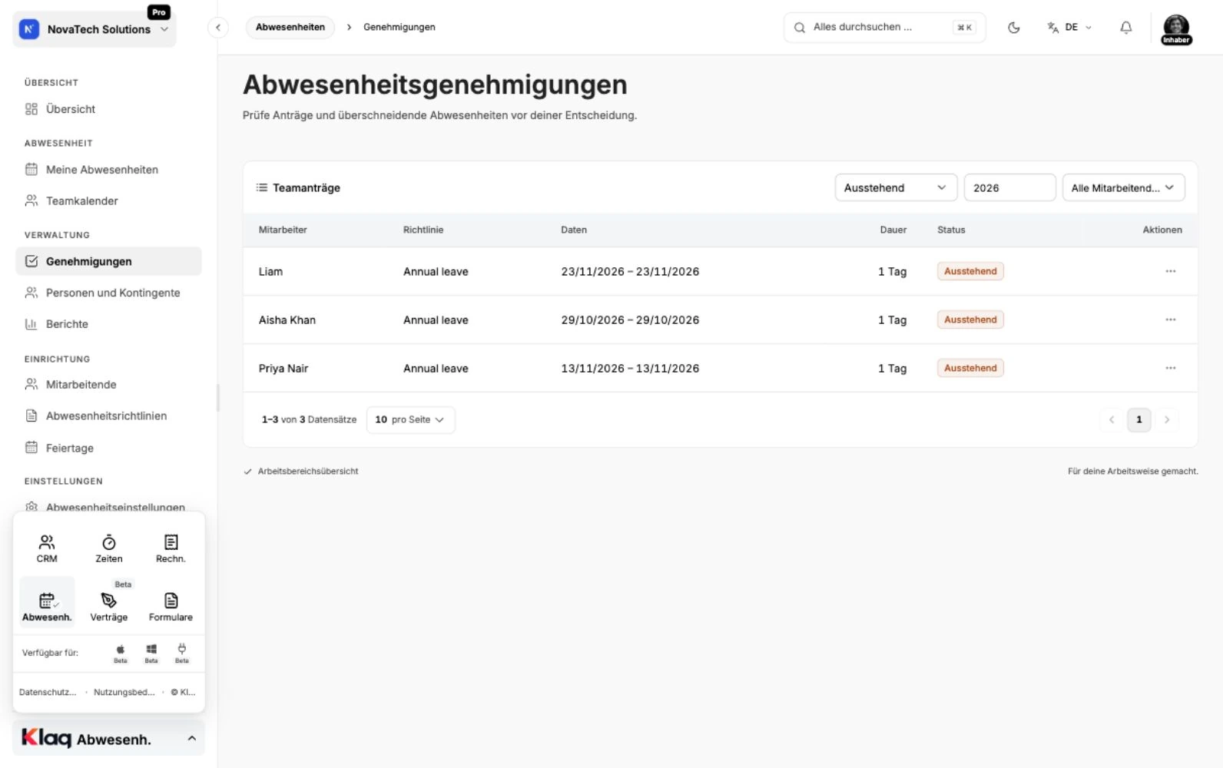Click the plug-in integration beta icon
Image resolution: width=1223 pixels, height=768 pixels.
pos(182,653)
